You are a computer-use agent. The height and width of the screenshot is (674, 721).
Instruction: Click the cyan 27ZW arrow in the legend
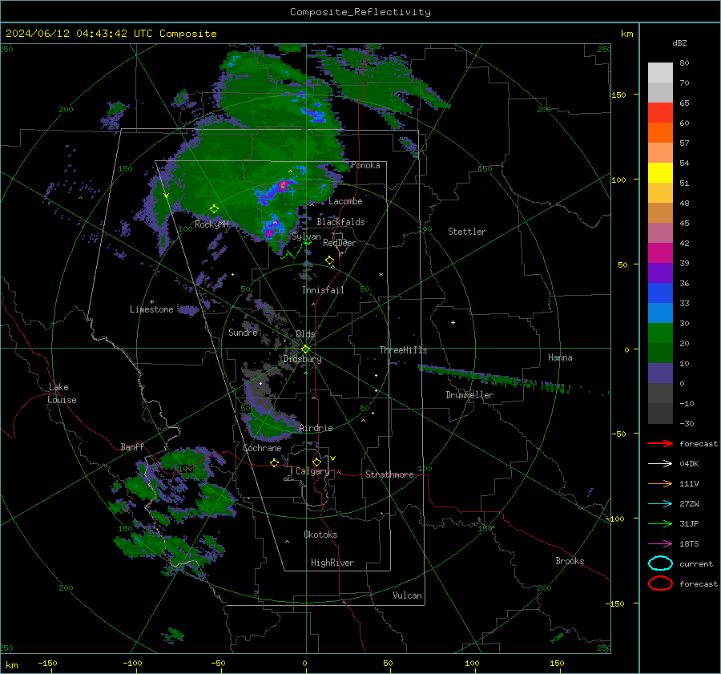(x=660, y=504)
